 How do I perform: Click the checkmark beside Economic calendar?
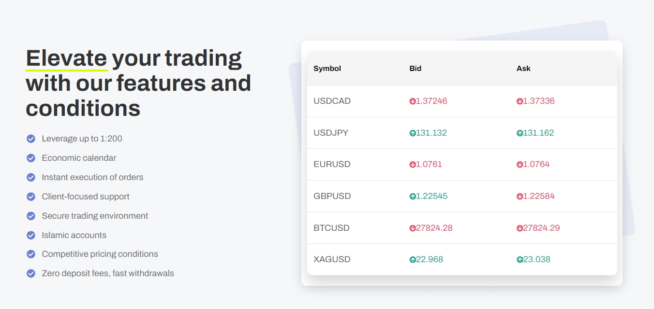[x=31, y=158]
